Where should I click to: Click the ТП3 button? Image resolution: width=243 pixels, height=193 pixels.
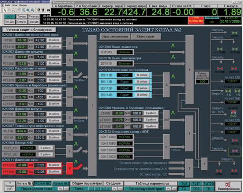tap(196, 189)
